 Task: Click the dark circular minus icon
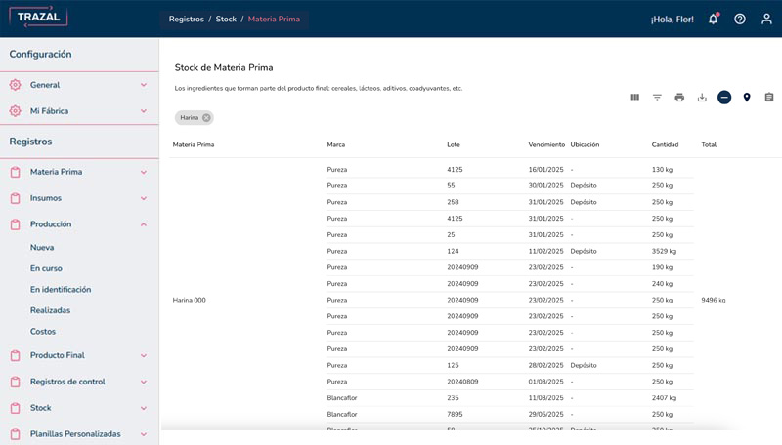724,98
